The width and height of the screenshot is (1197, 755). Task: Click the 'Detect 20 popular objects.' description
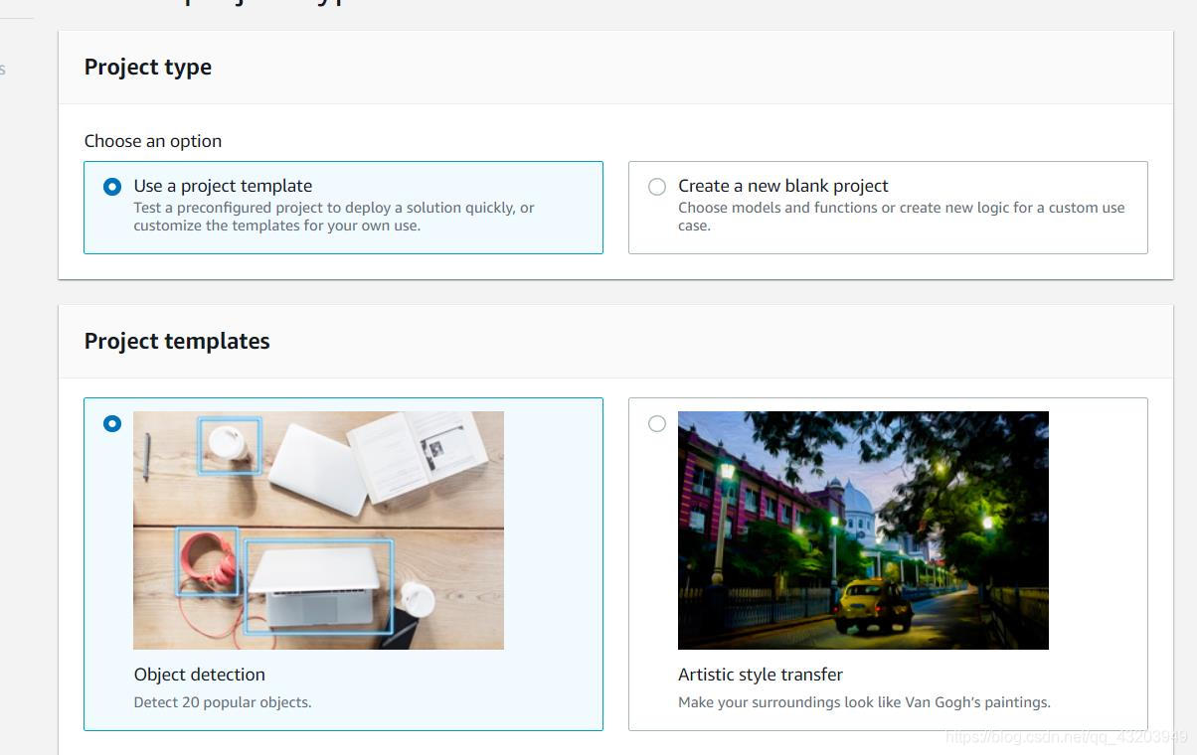click(x=223, y=702)
